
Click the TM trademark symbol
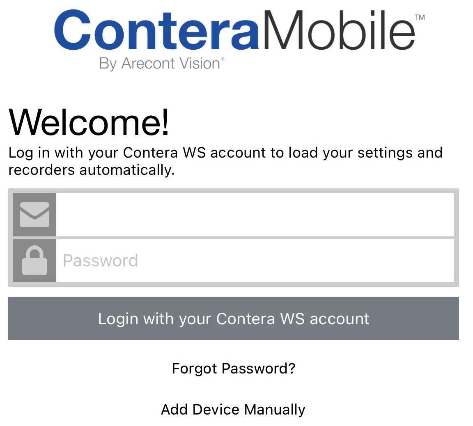tap(420, 18)
